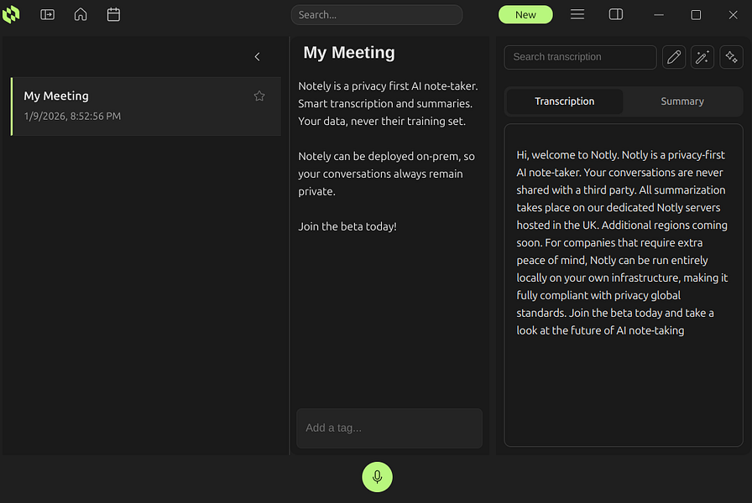
Task: Click the My Meeting title heading
Action: click(x=349, y=53)
